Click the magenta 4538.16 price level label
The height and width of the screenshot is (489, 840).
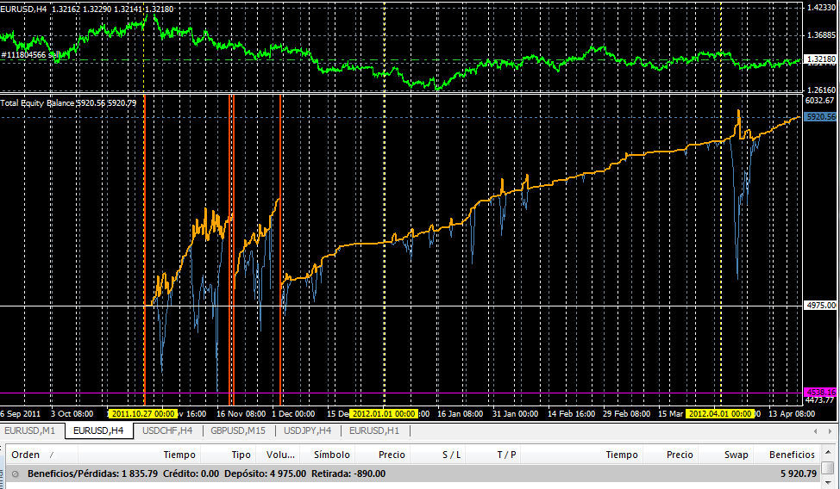tap(819, 391)
